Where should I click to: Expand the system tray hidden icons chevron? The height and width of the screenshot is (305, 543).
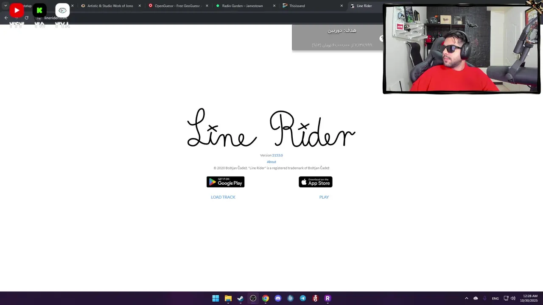click(x=467, y=298)
